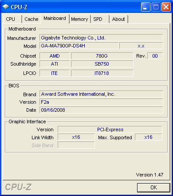Select the Mainboard tab
Viewport: 173px width, 196px height.
pyautogui.click(x=55, y=19)
